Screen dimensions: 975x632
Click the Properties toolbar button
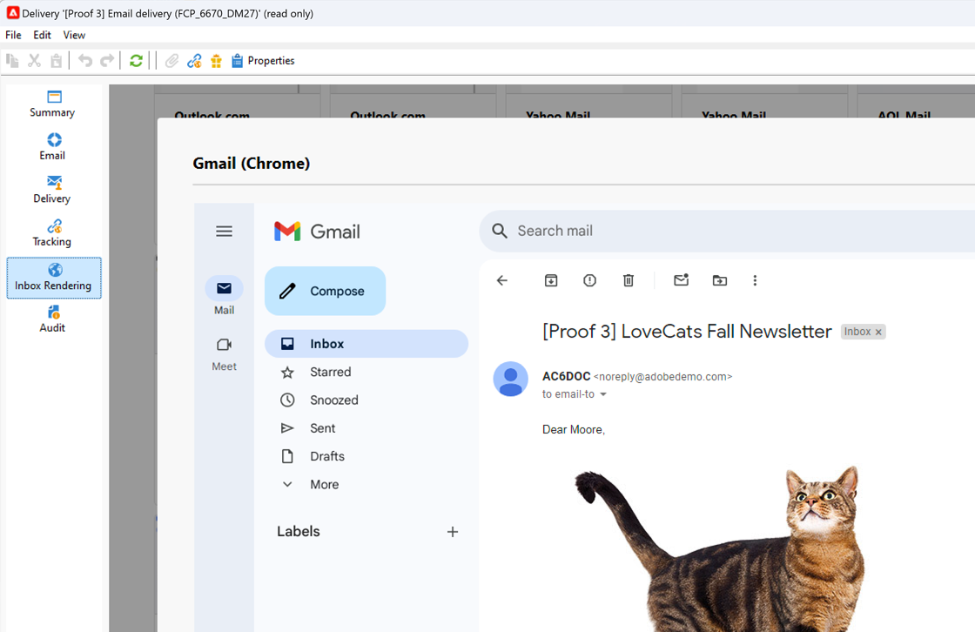263,60
